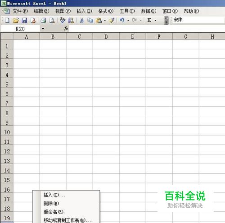Select column F header
The width and height of the screenshot is (225, 223).
(159, 36)
